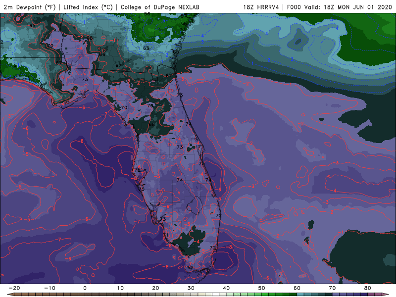Click the "63" dewpoint value in Georgia
Viewport: 396px width, 297px height.
point(146,48)
